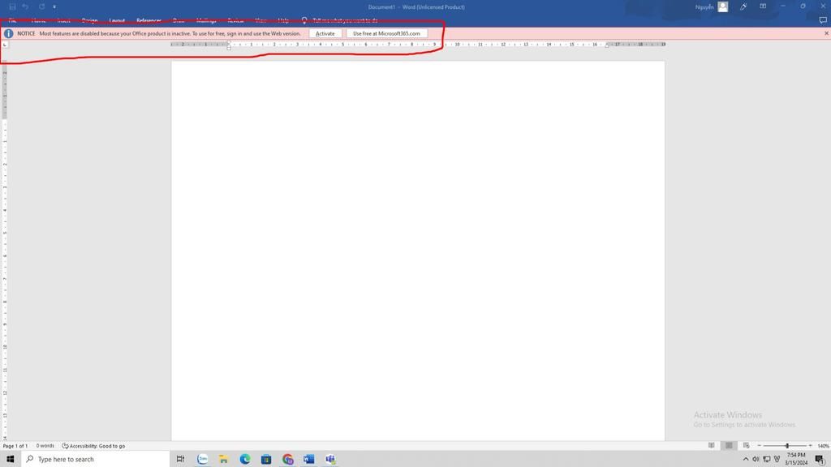Click the Redo icon in title bar
The height and width of the screenshot is (467, 831).
point(41,6)
